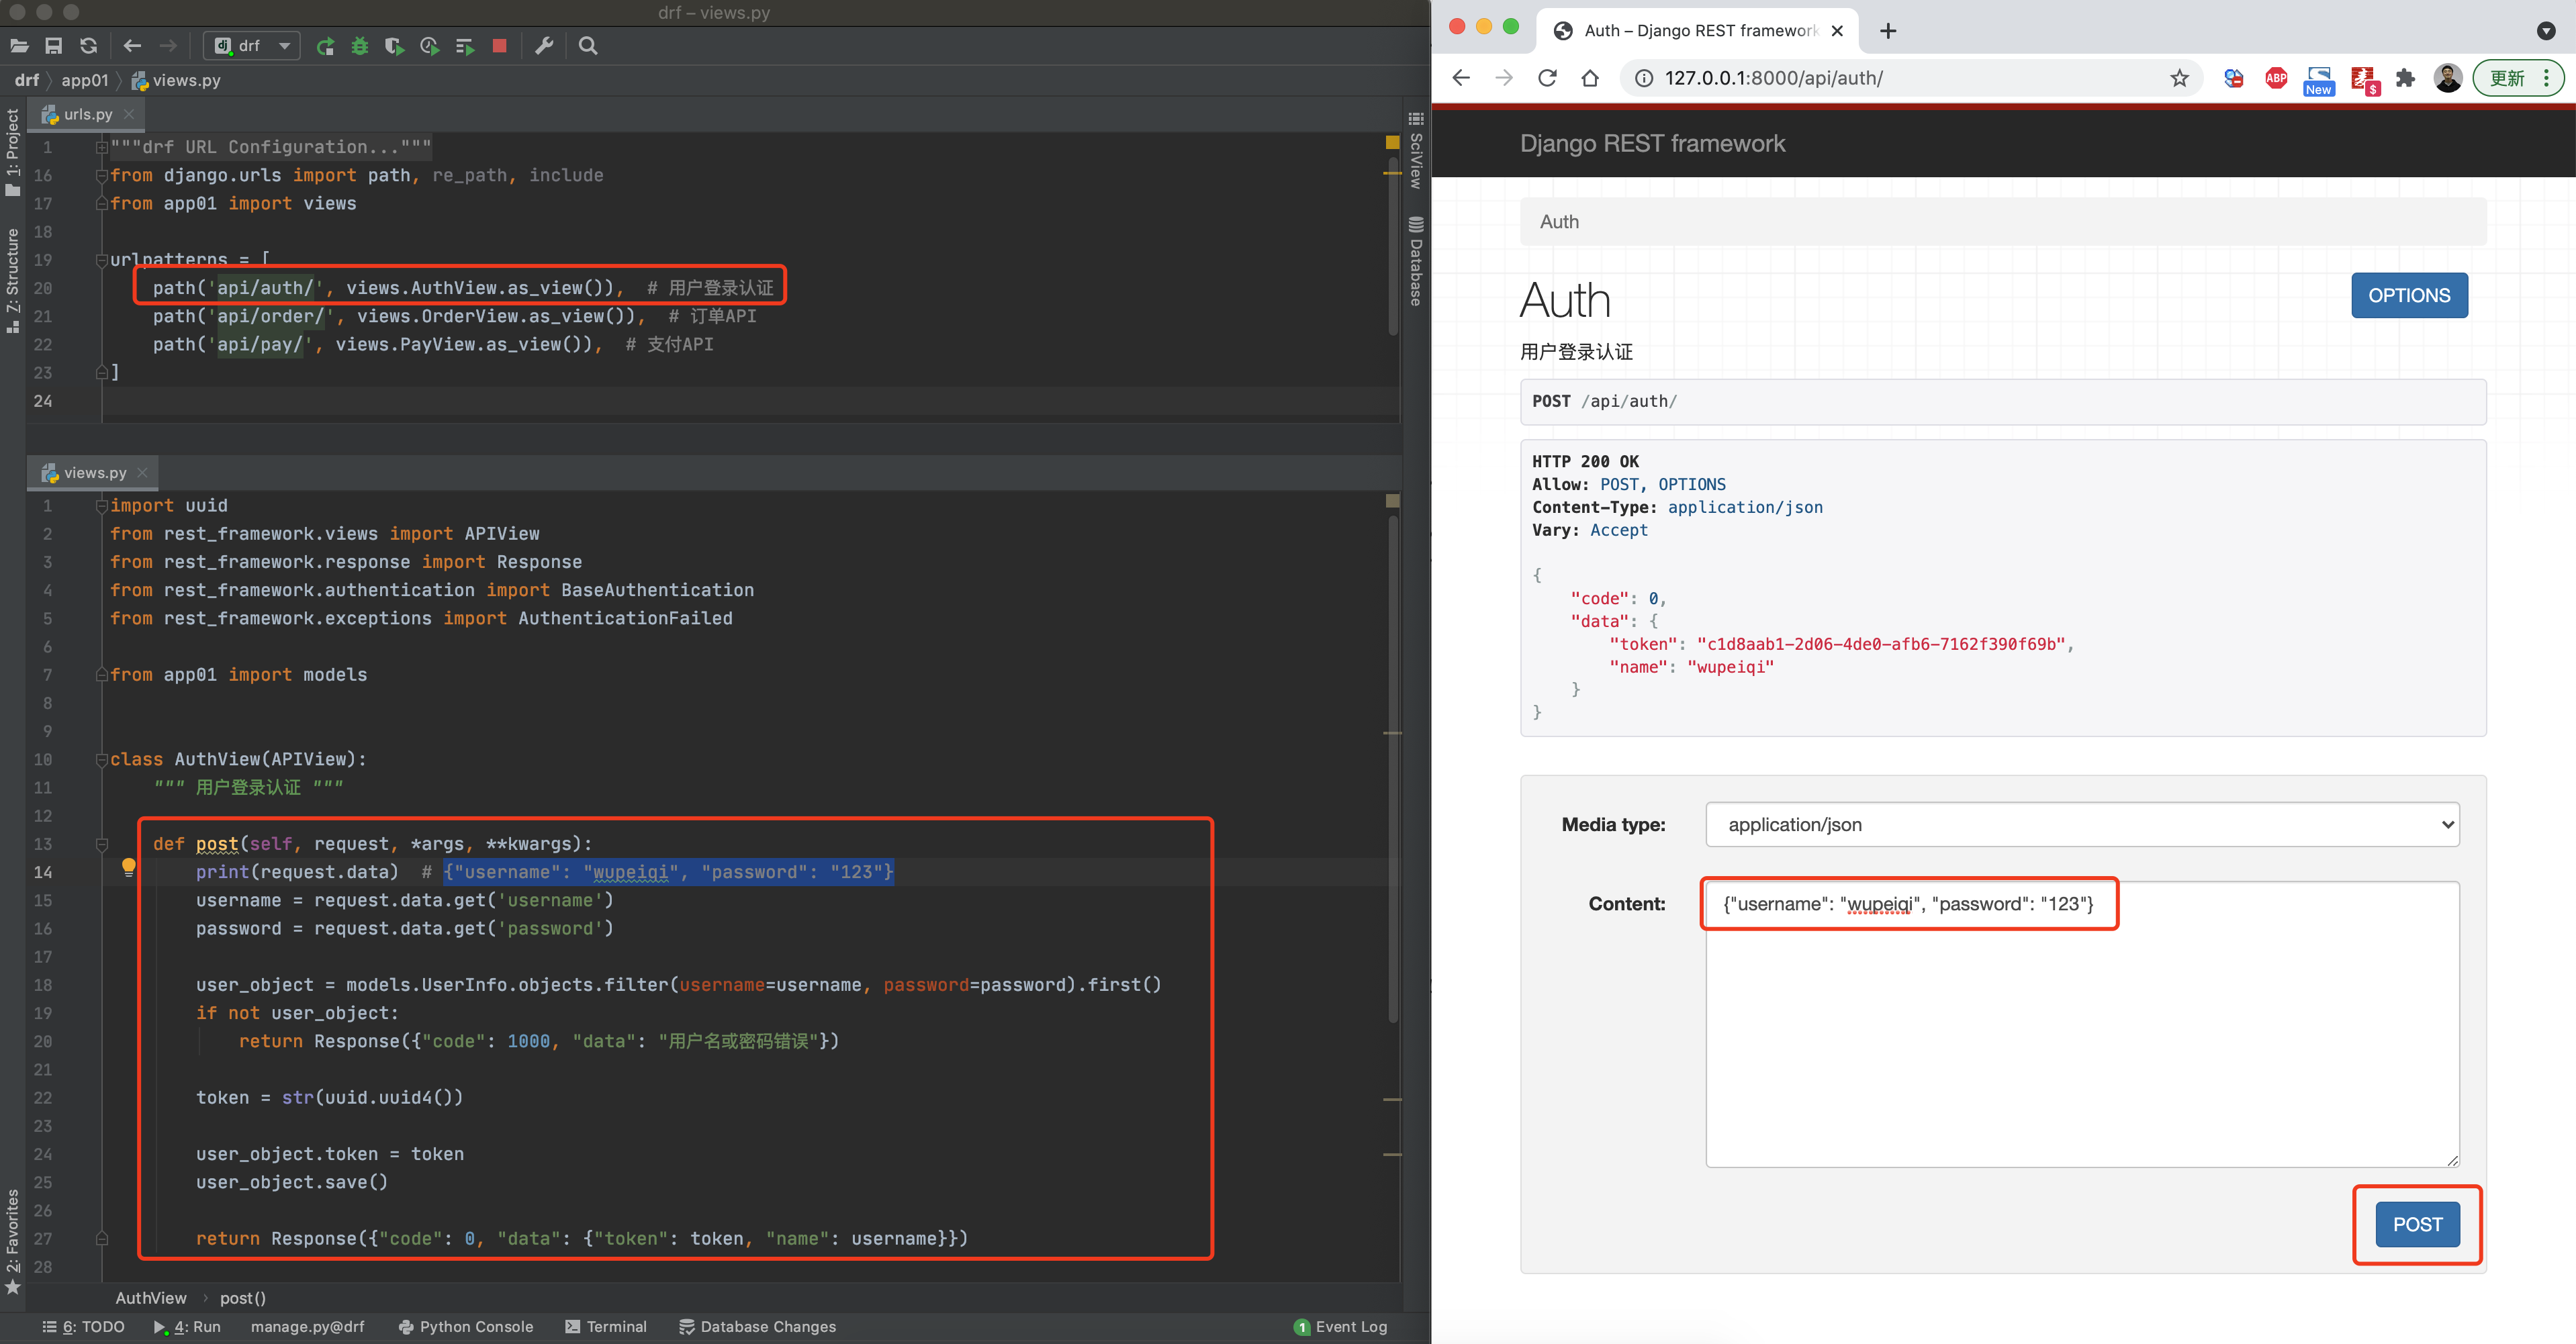The height and width of the screenshot is (1344, 2576).
Task: Click the synchronize refresh icon in IDE
Action: 89,46
